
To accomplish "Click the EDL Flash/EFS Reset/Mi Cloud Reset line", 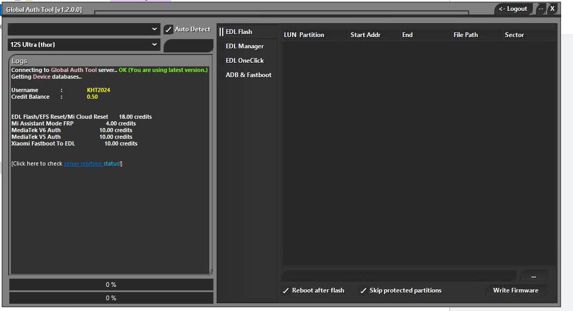I will pos(81,117).
